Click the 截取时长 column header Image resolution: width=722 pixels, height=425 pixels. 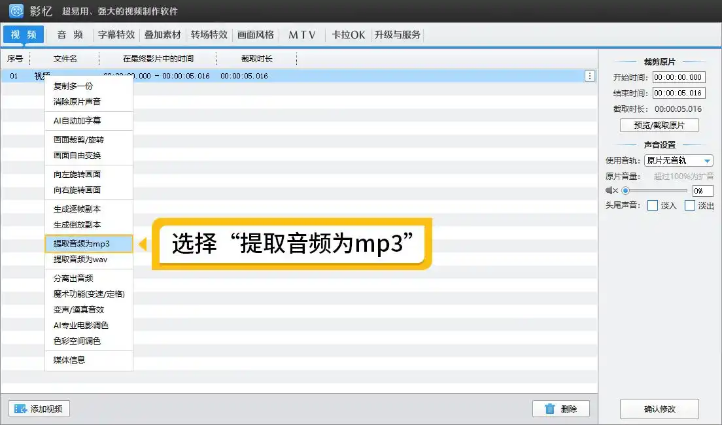pyautogui.click(x=256, y=59)
